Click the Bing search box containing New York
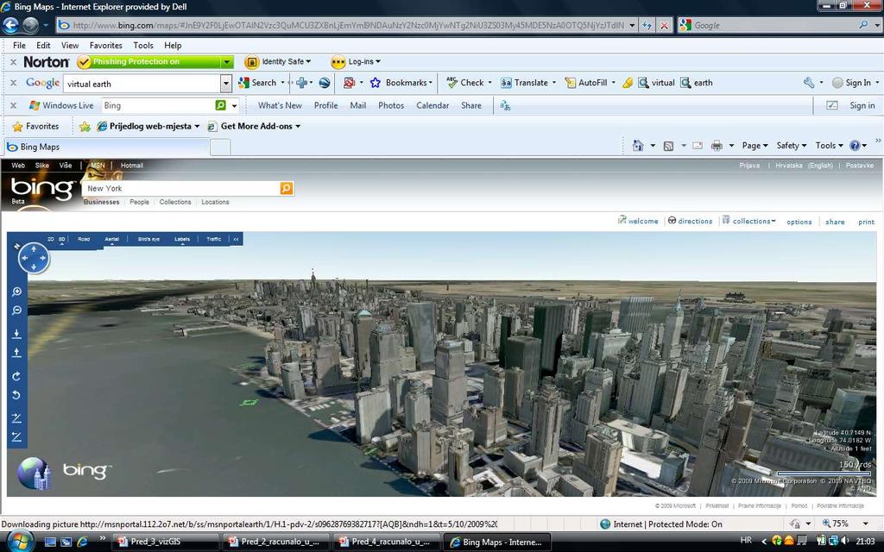 [x=181, y=188]
